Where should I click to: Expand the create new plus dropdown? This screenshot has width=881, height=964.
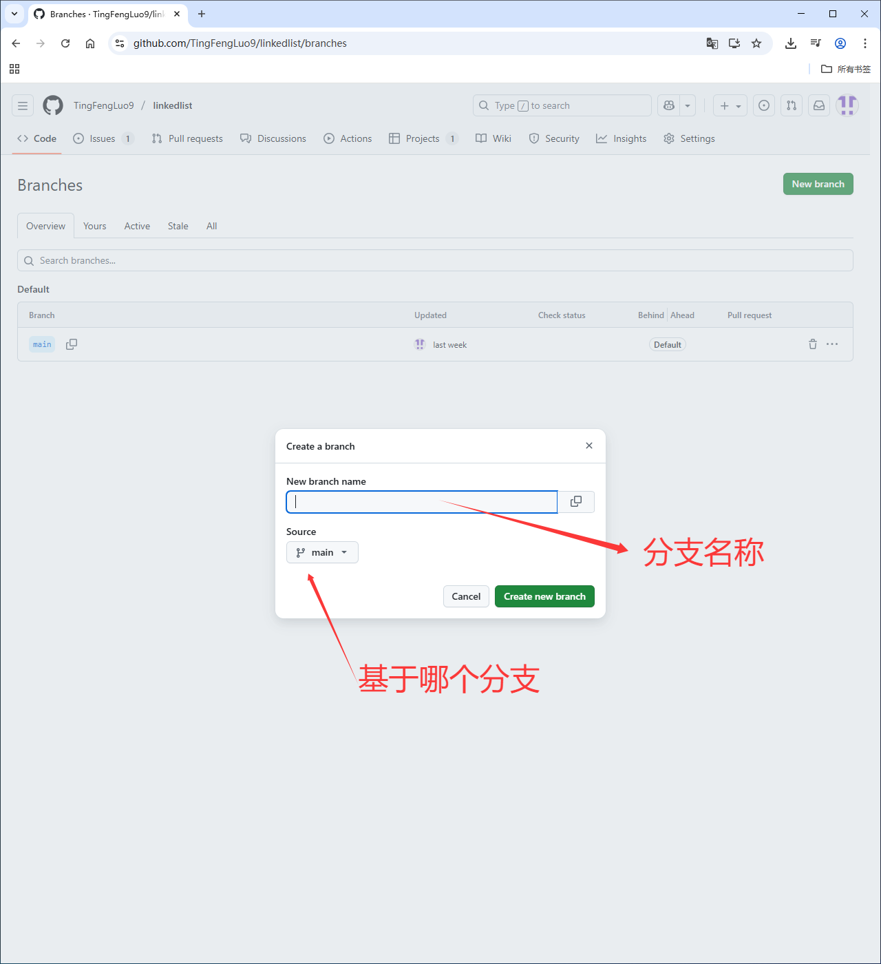tap(730, 105)
